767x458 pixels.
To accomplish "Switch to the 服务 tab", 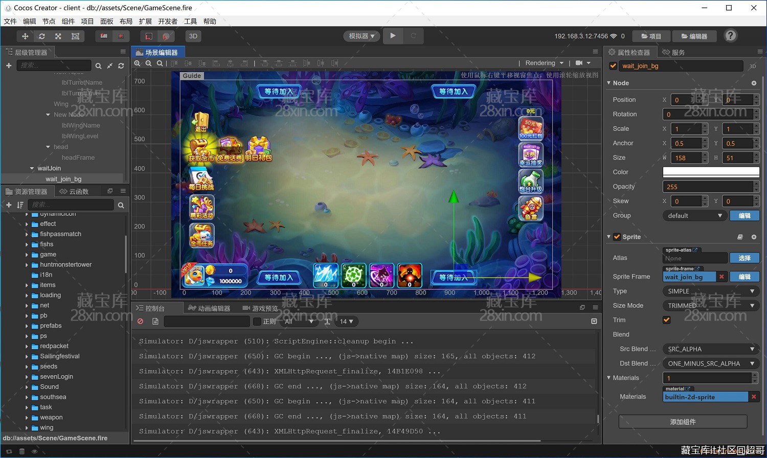I will (x=673, y=52).
